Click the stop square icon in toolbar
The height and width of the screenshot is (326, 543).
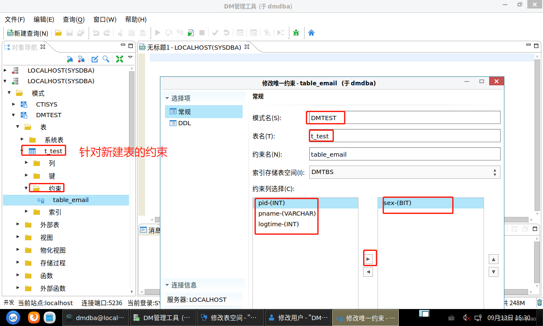click(x=202, y=33)
